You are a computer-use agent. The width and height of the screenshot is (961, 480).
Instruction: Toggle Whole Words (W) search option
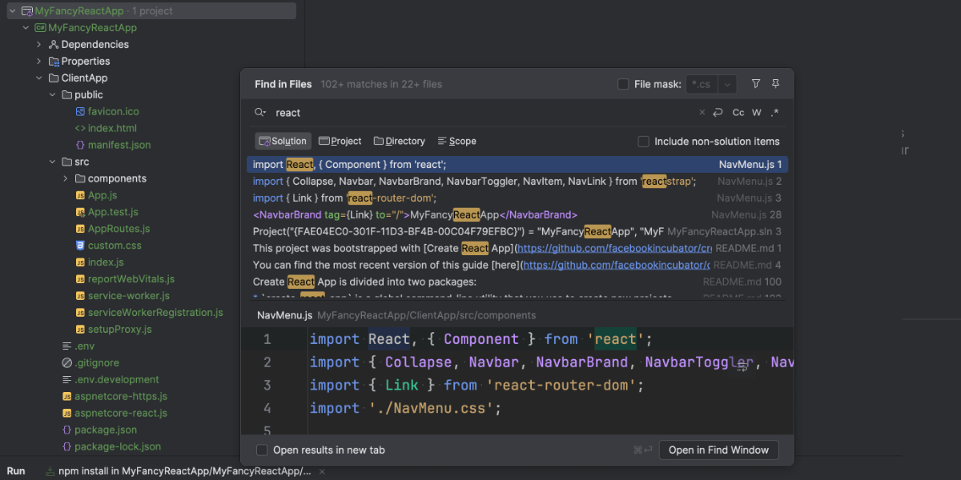coord(757,113)
